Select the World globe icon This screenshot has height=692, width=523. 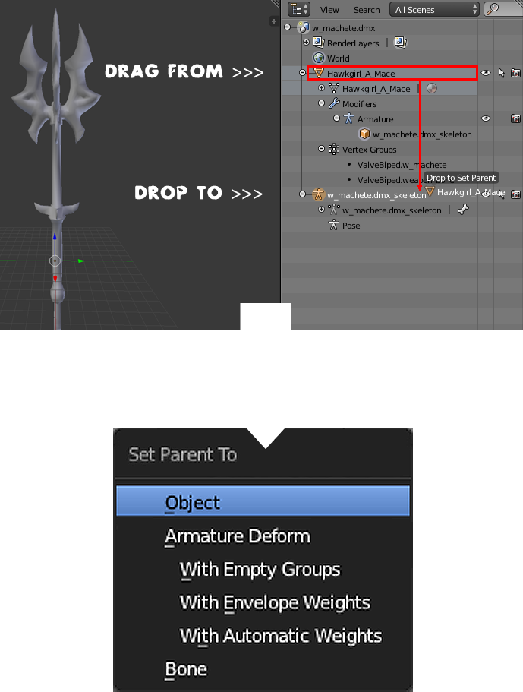click(318, 58)
